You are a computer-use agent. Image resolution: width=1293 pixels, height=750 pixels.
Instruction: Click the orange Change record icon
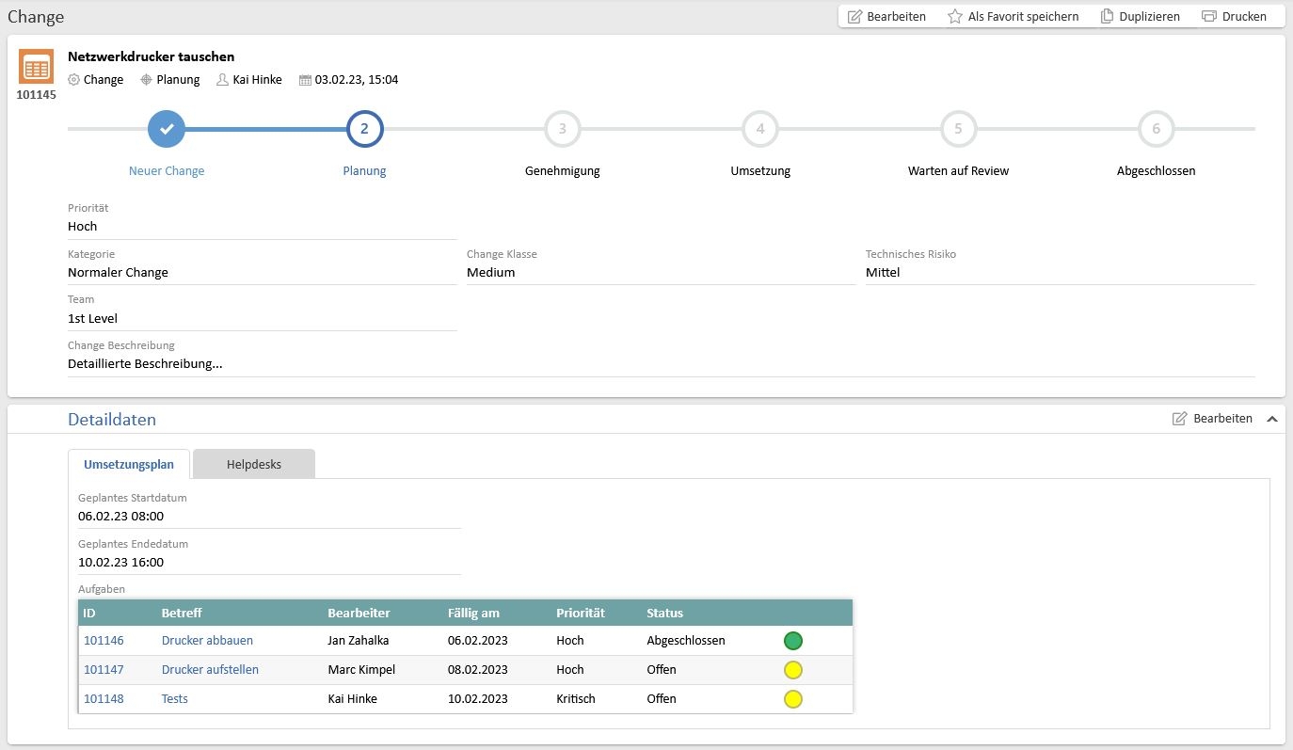click(36, 67)
